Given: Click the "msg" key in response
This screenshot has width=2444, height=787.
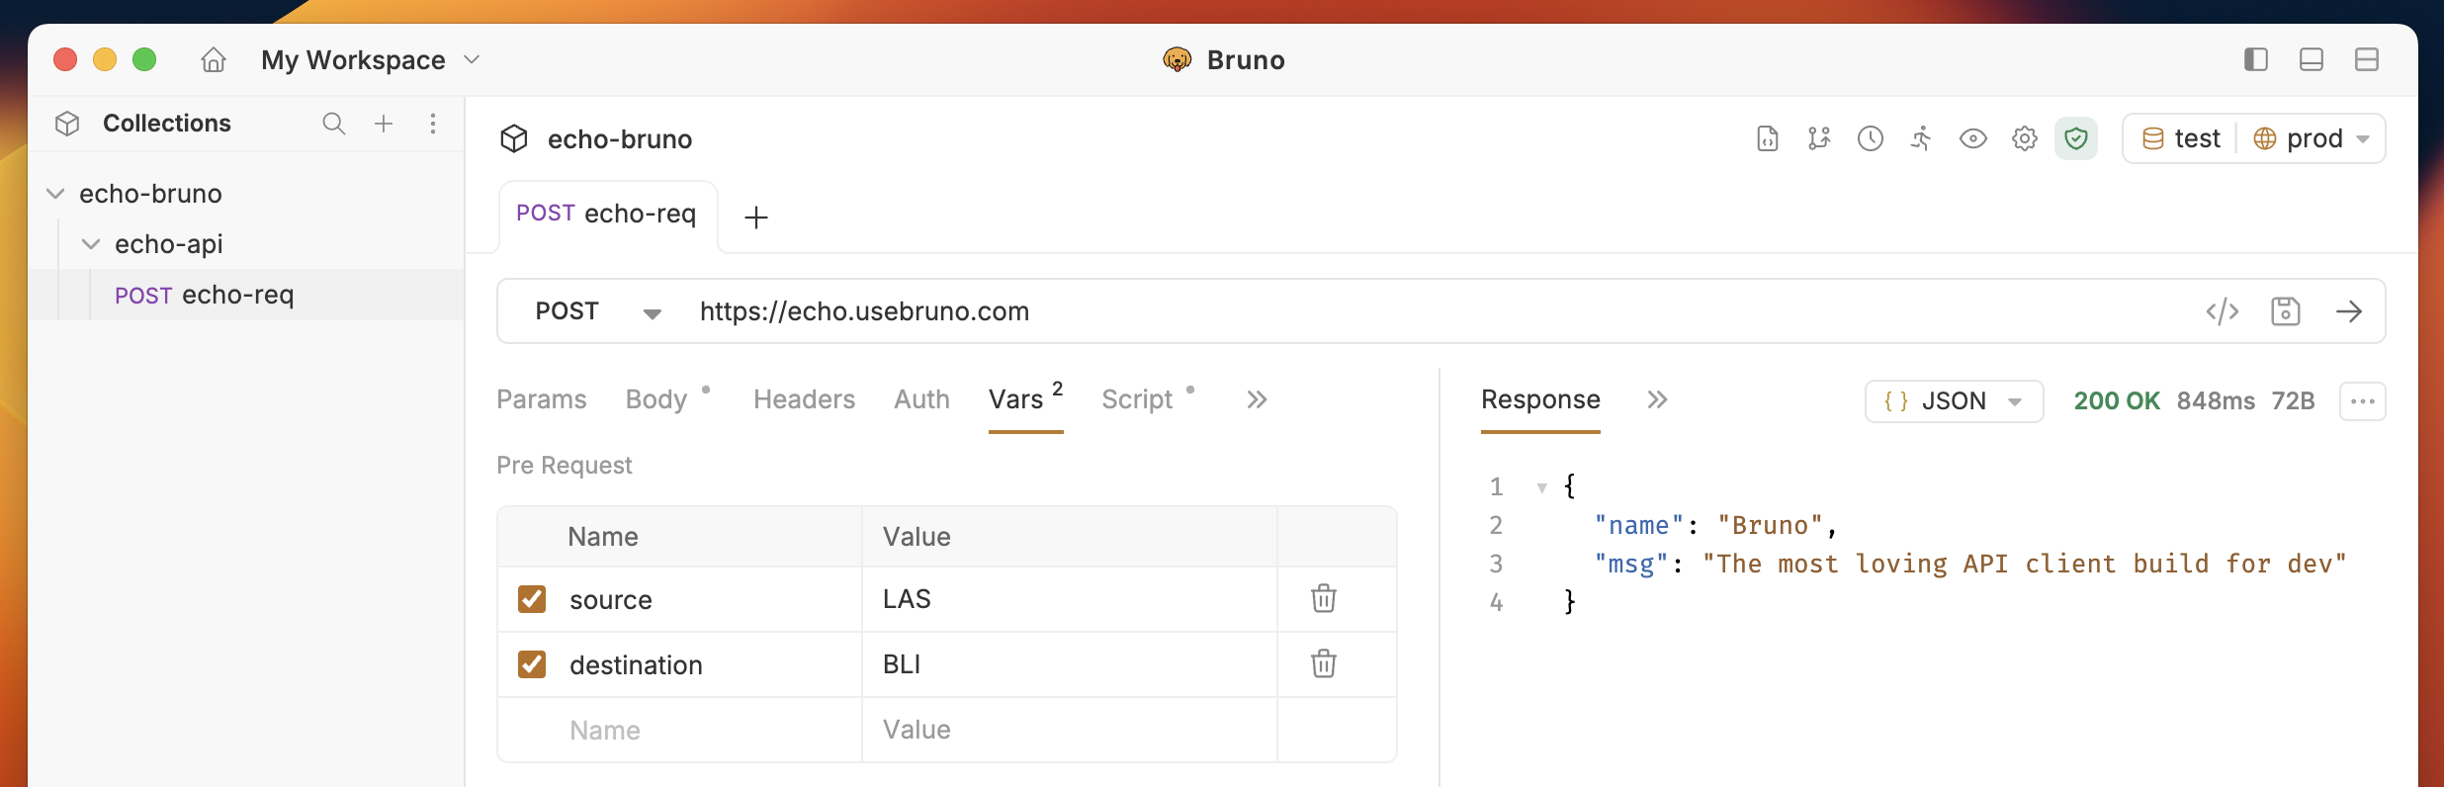Looking at the screenshot, I should pos(1631,565).
